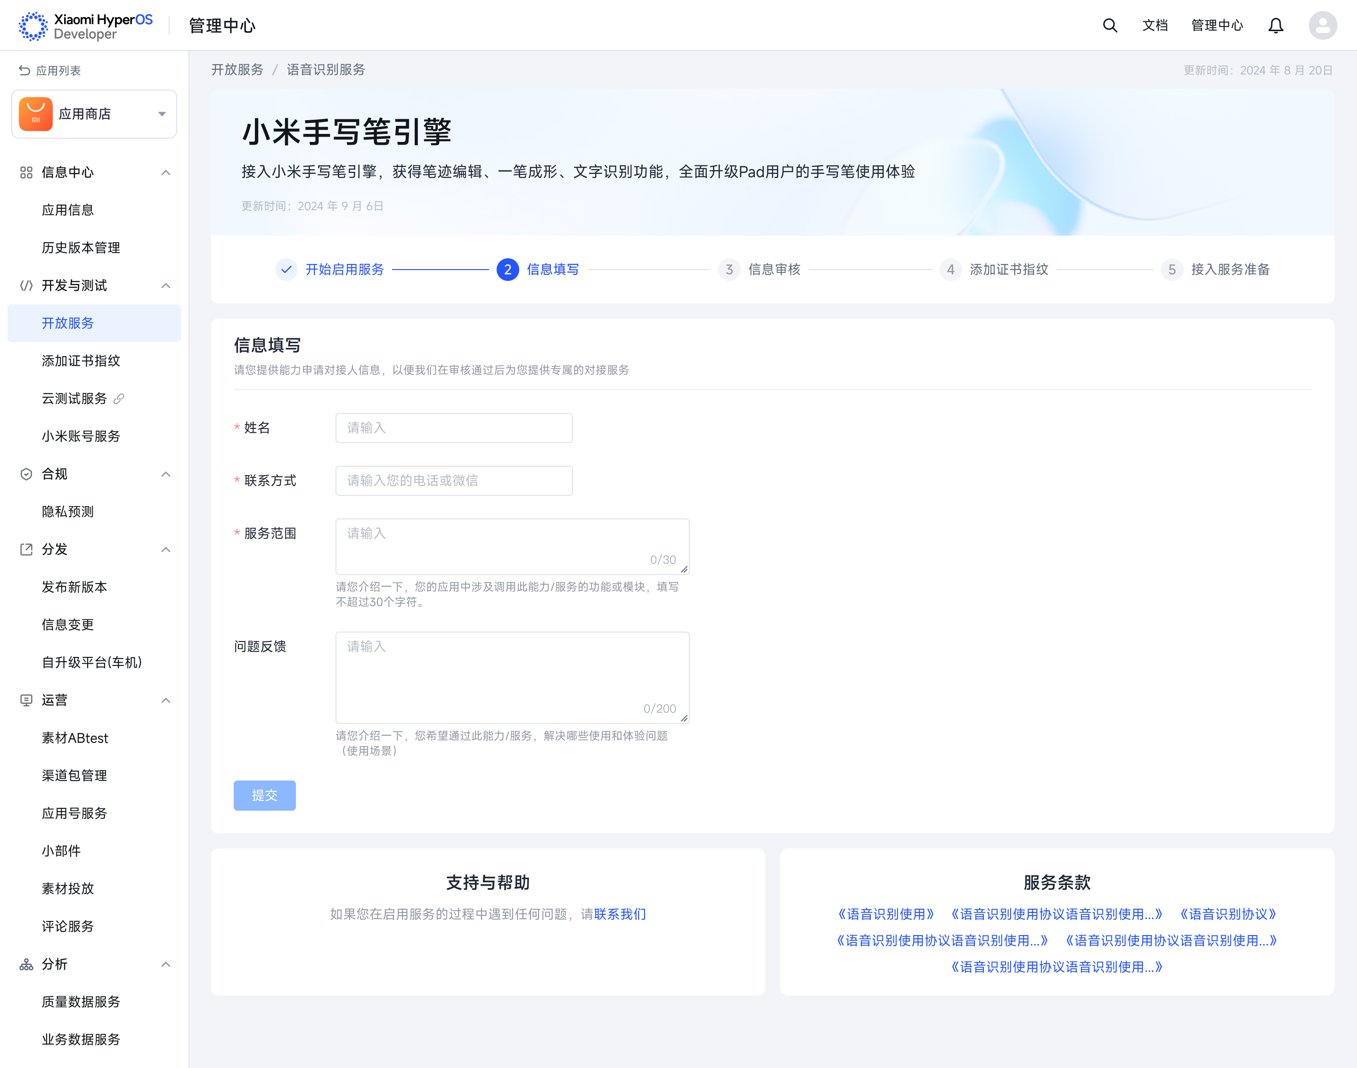Screen dimensions: 1357x1068
Task: Open the 应用商店 app selector dropdown
Action: (x=94, y=114)
